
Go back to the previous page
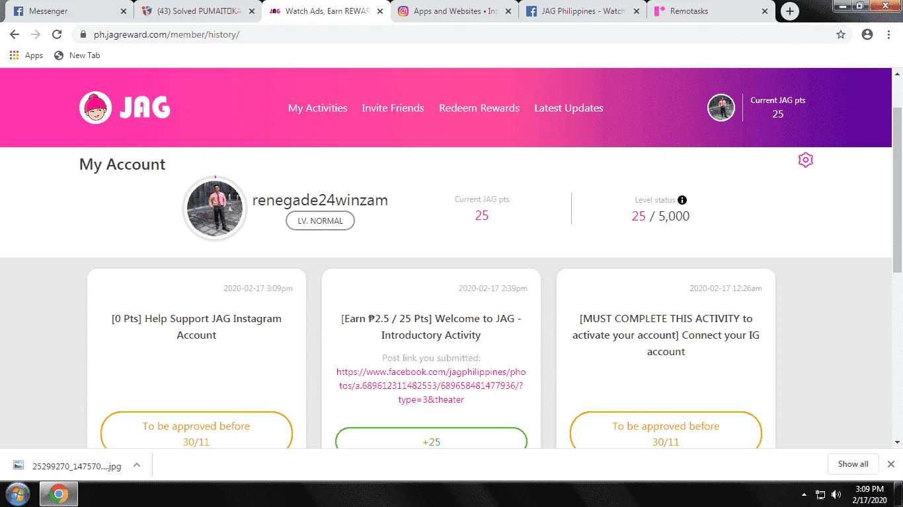point(15,34)
